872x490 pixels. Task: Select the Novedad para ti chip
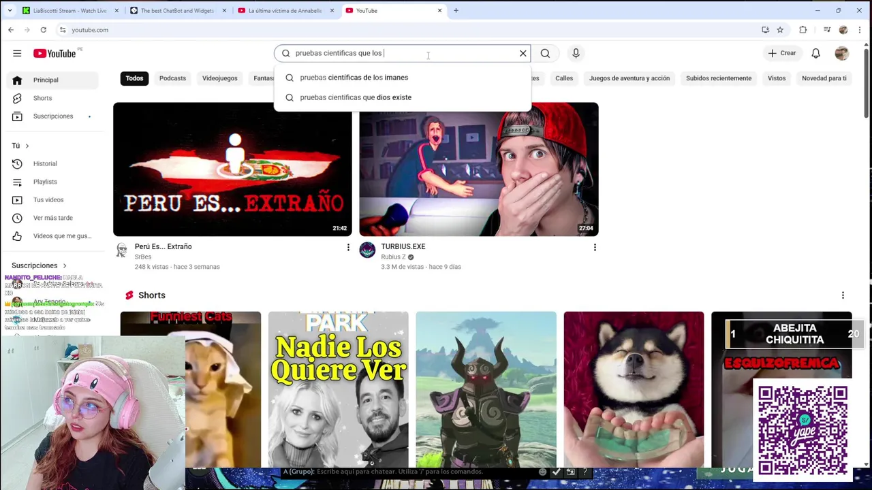824,78
